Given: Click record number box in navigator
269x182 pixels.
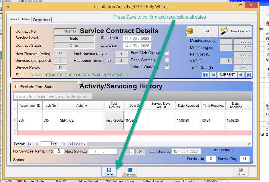Looking at the screenshot, I should 46,144.
